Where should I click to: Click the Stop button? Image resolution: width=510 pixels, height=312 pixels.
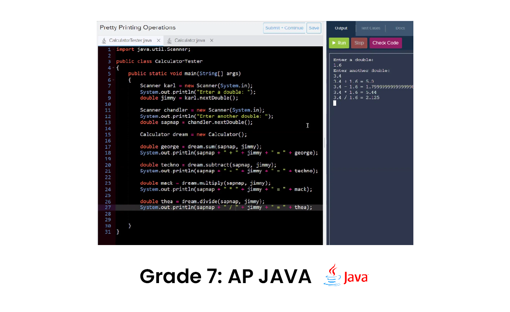tap(359, 43)
